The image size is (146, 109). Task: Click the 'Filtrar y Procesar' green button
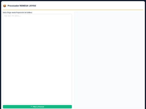coord(37,107)
